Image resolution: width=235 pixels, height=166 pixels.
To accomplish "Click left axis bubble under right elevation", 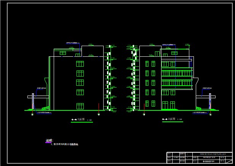I will coord(144,114).
